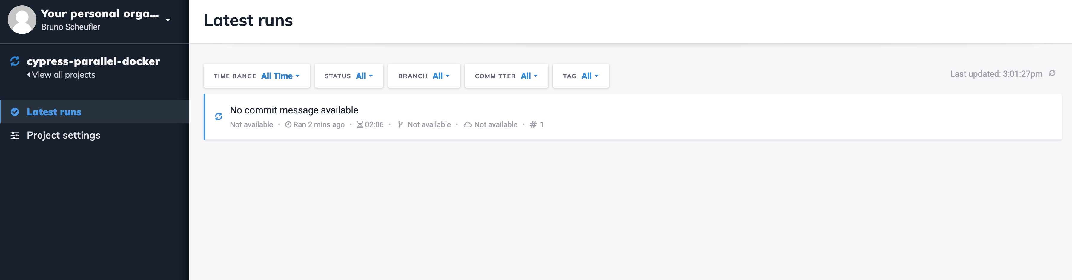The image size is (1072, 280).
Task: Open the Status filter dropdown
Action: coord(349,76)
